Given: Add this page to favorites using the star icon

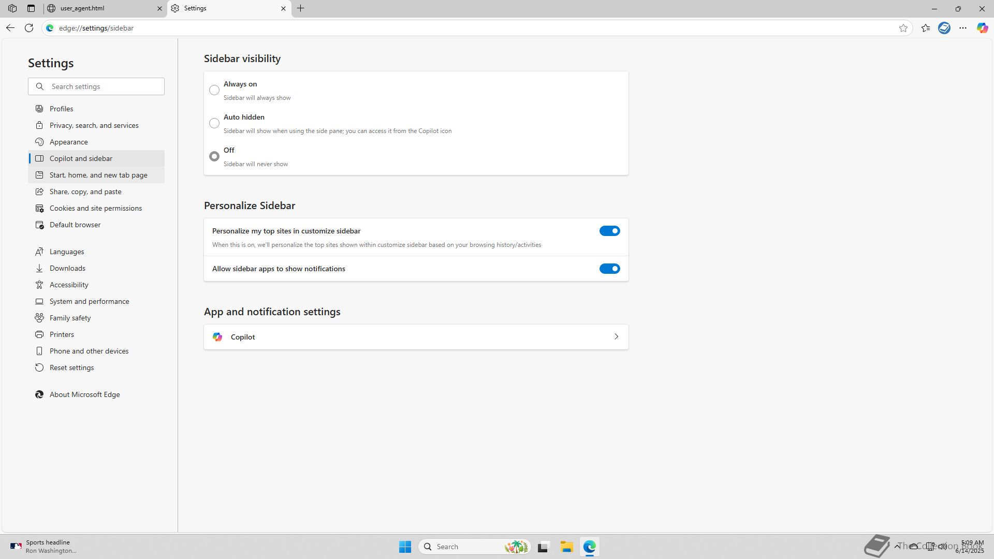Looking at the screenshot, I should click(x=903, y=28).
